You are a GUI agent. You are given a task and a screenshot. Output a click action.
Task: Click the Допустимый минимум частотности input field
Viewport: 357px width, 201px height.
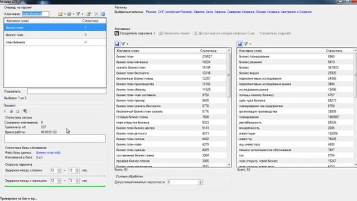coord(183,182)
